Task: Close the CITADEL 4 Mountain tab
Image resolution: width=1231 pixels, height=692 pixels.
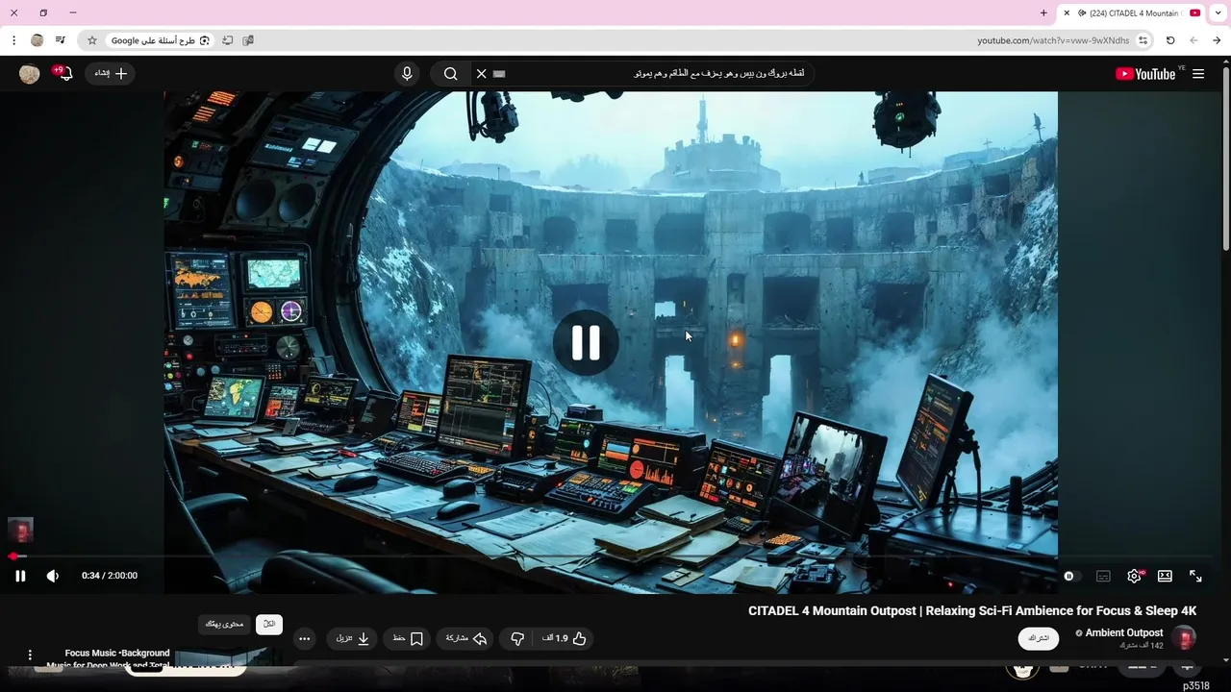Action: coord(1067,13)
